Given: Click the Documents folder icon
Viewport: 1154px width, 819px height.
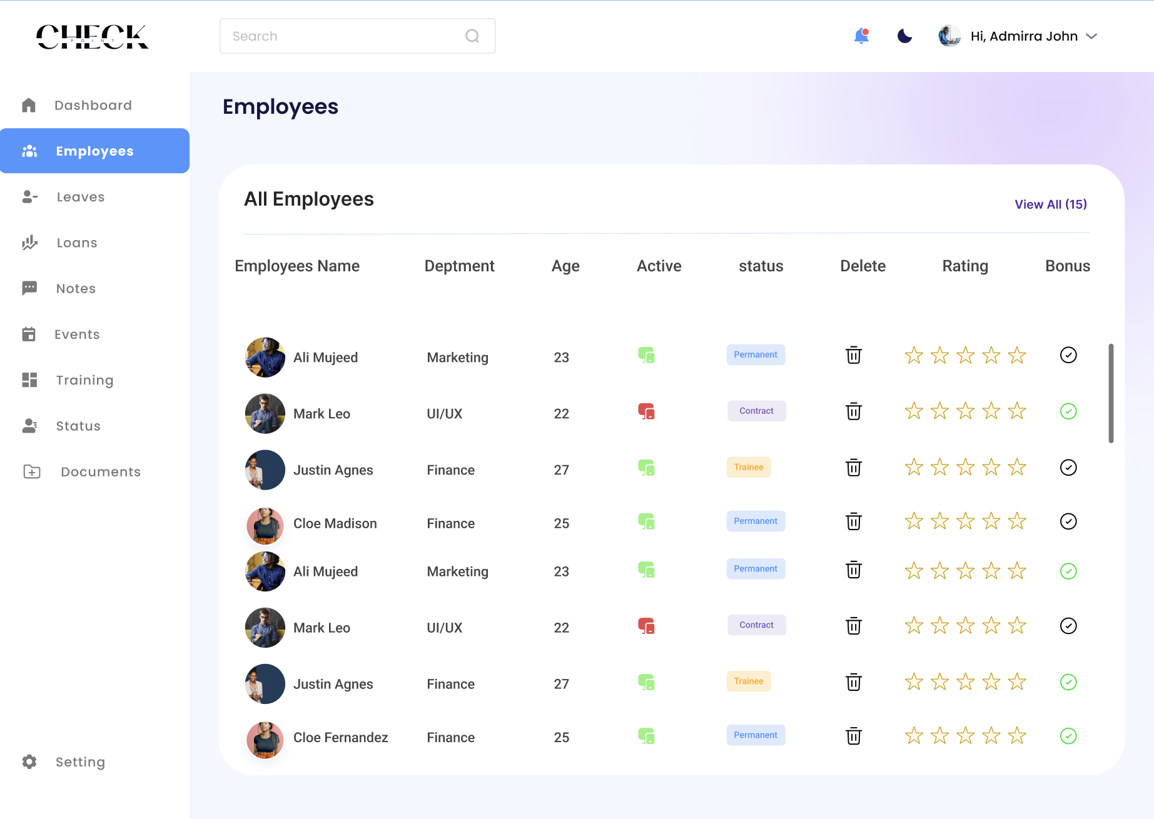Looking at the screenshot, I should pyautogui.click(x=32, y=471).
